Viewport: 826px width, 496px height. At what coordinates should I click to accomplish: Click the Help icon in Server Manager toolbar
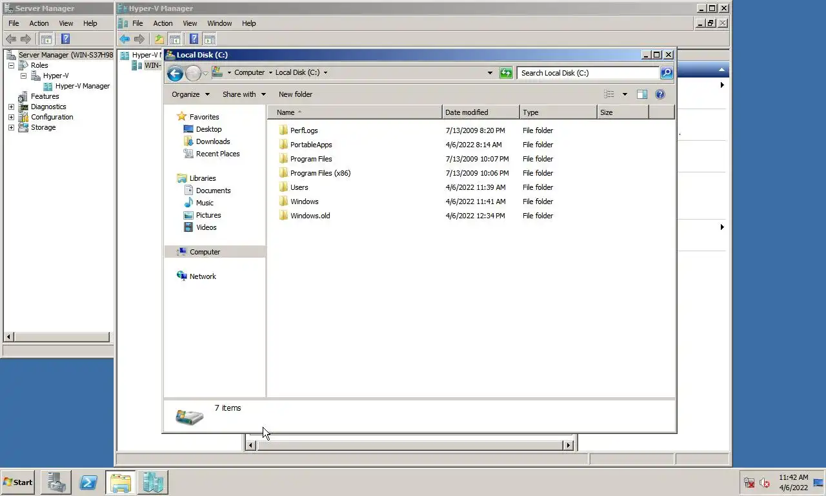tap(65, 39)
